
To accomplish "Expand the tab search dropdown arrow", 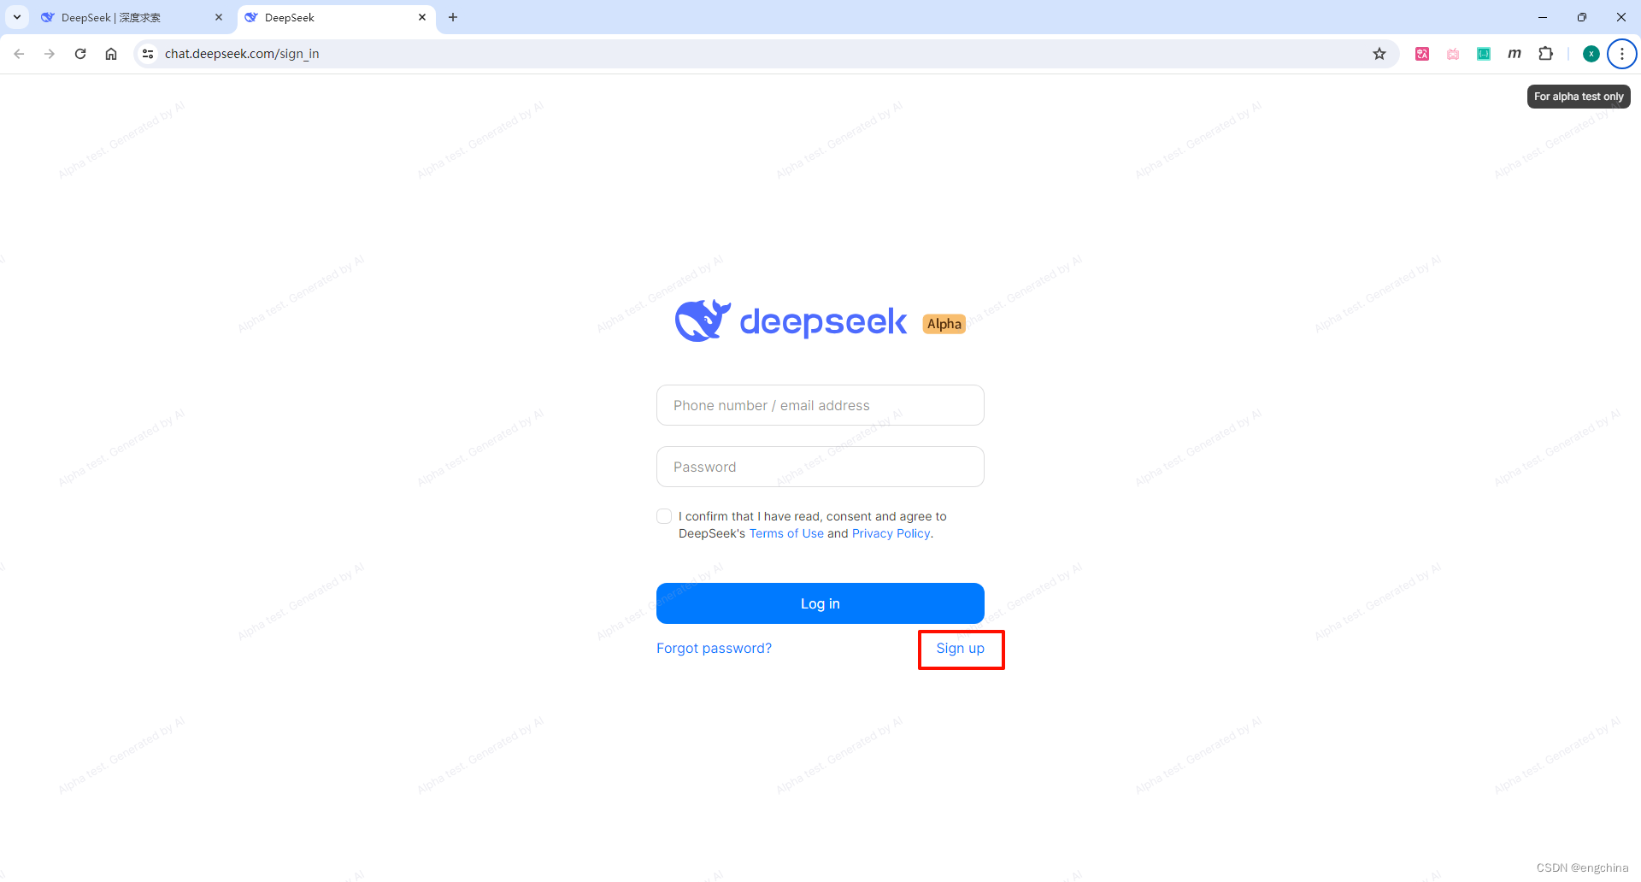I will (x=16, y=17).
